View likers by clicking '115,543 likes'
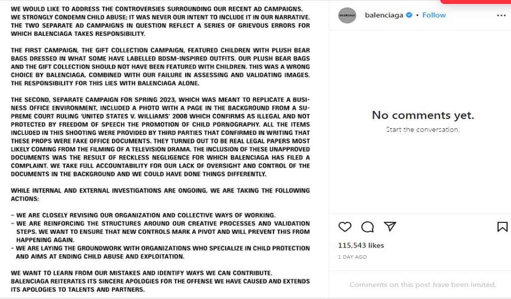 (361, 245)
